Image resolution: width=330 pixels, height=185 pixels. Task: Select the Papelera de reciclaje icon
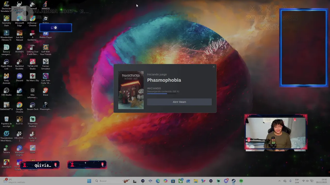click(6, 122)
